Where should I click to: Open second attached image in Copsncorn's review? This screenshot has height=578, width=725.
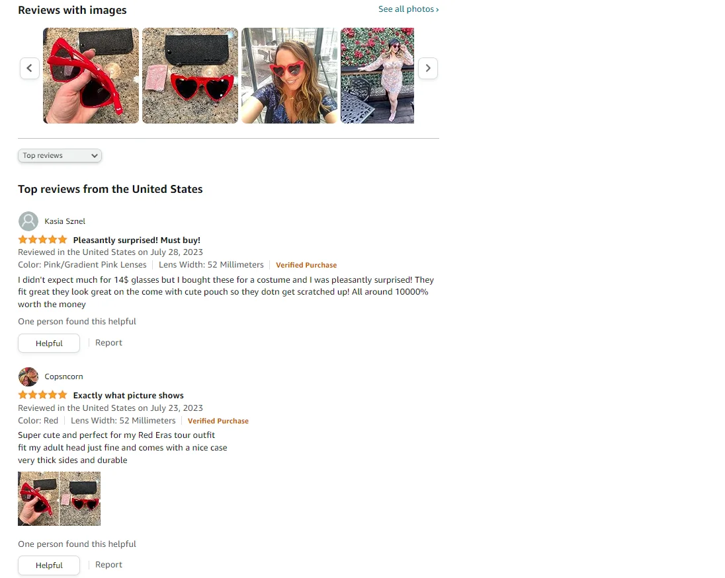coord(80,499)
